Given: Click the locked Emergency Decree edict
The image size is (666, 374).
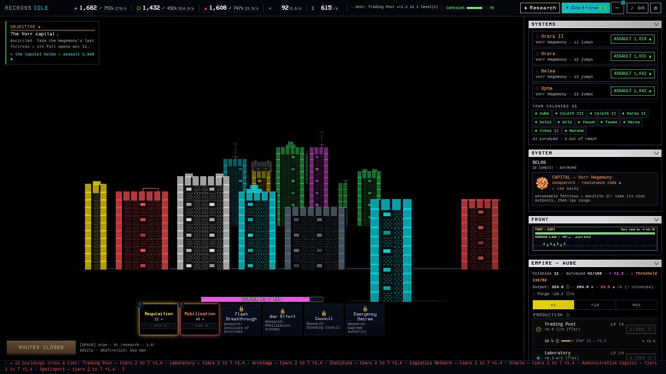Looking at the screenshot, I should pyautogui.click(x=365, y=320).
